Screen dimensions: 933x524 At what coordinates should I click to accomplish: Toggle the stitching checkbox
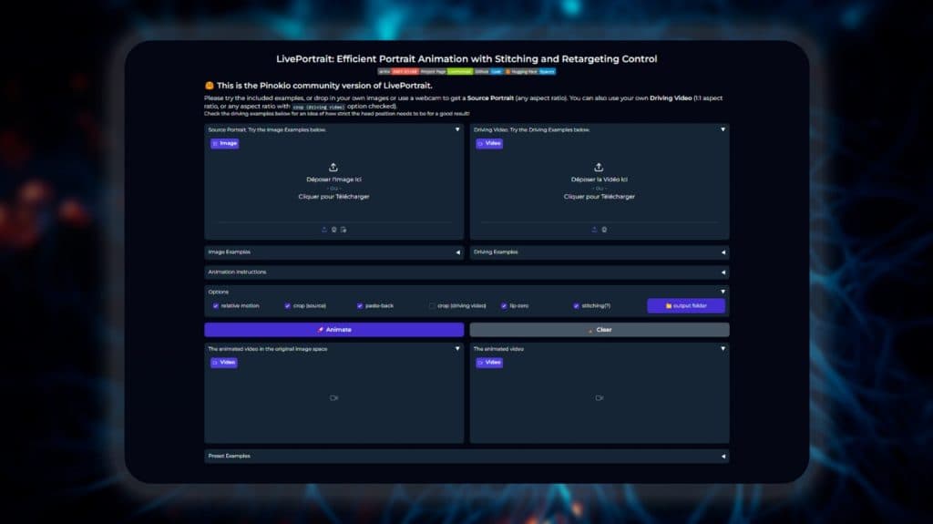point(577,306)
